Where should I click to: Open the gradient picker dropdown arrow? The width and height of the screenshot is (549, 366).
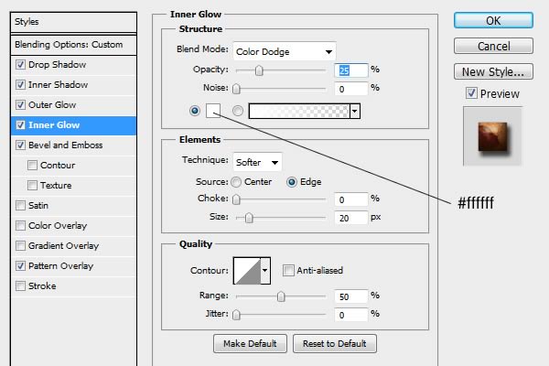coord(355,112)
